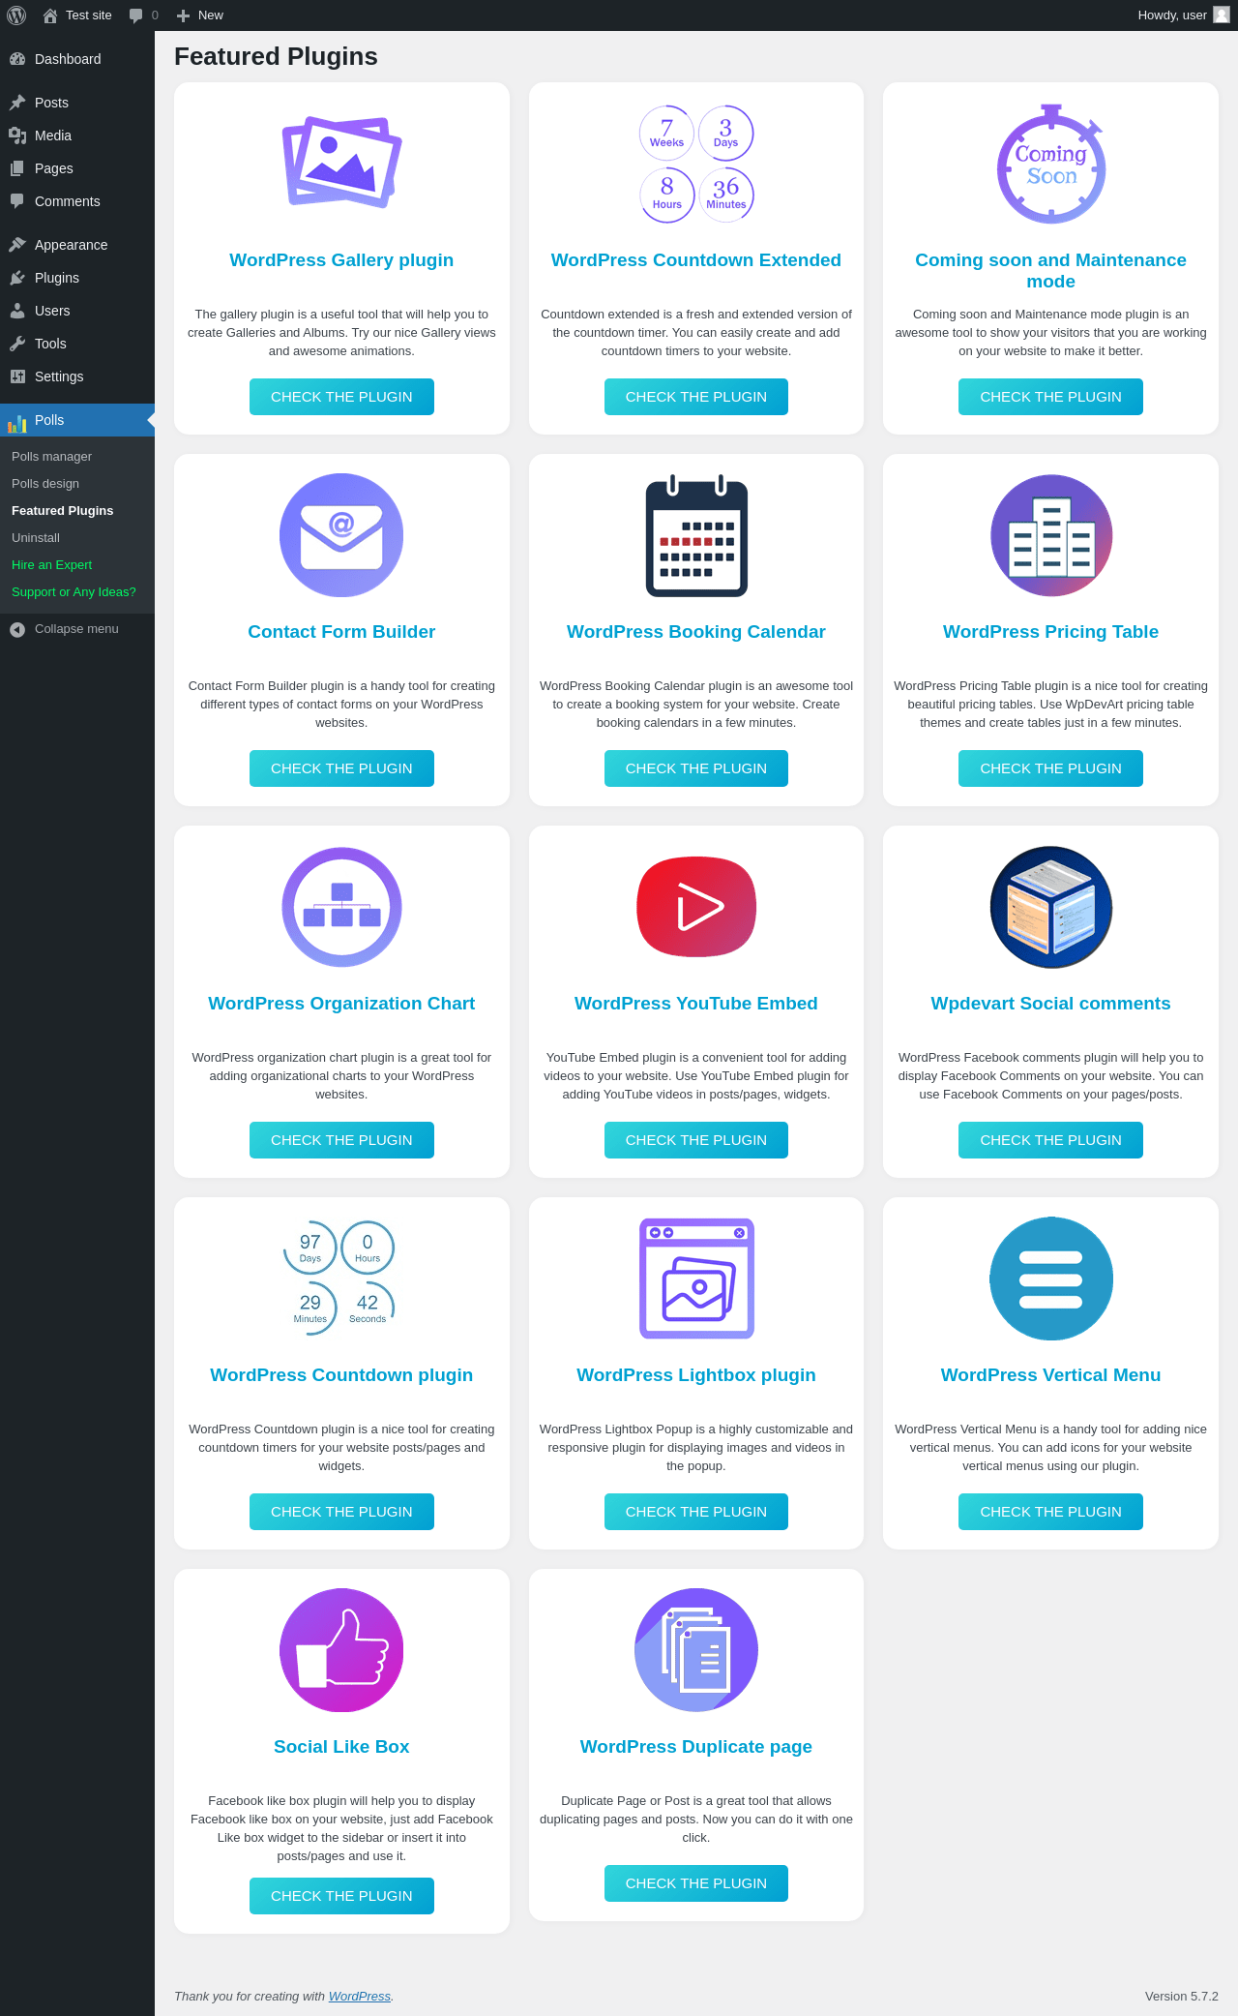Click the Pages icon in sidebar
The image size is (1238, 2016).
[x=17, y=168]
